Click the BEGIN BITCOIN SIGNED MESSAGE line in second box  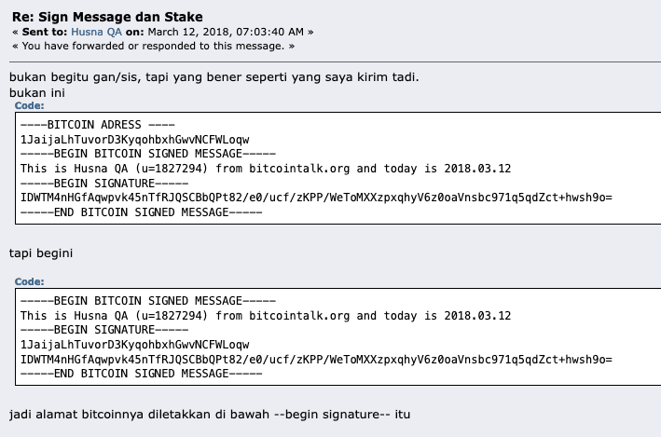[x=148, y=301]
